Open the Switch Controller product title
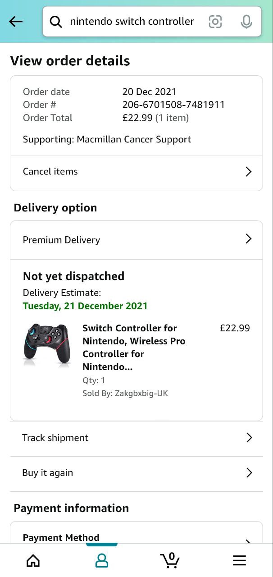This screenshot has height=577, width=273. coord(134,347)
